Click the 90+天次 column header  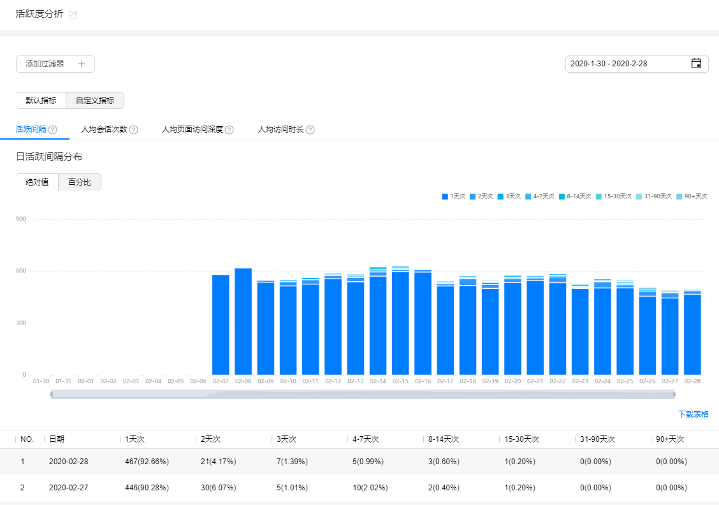point(670,439)
